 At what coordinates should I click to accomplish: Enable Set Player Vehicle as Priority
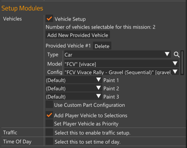[49, 124]
